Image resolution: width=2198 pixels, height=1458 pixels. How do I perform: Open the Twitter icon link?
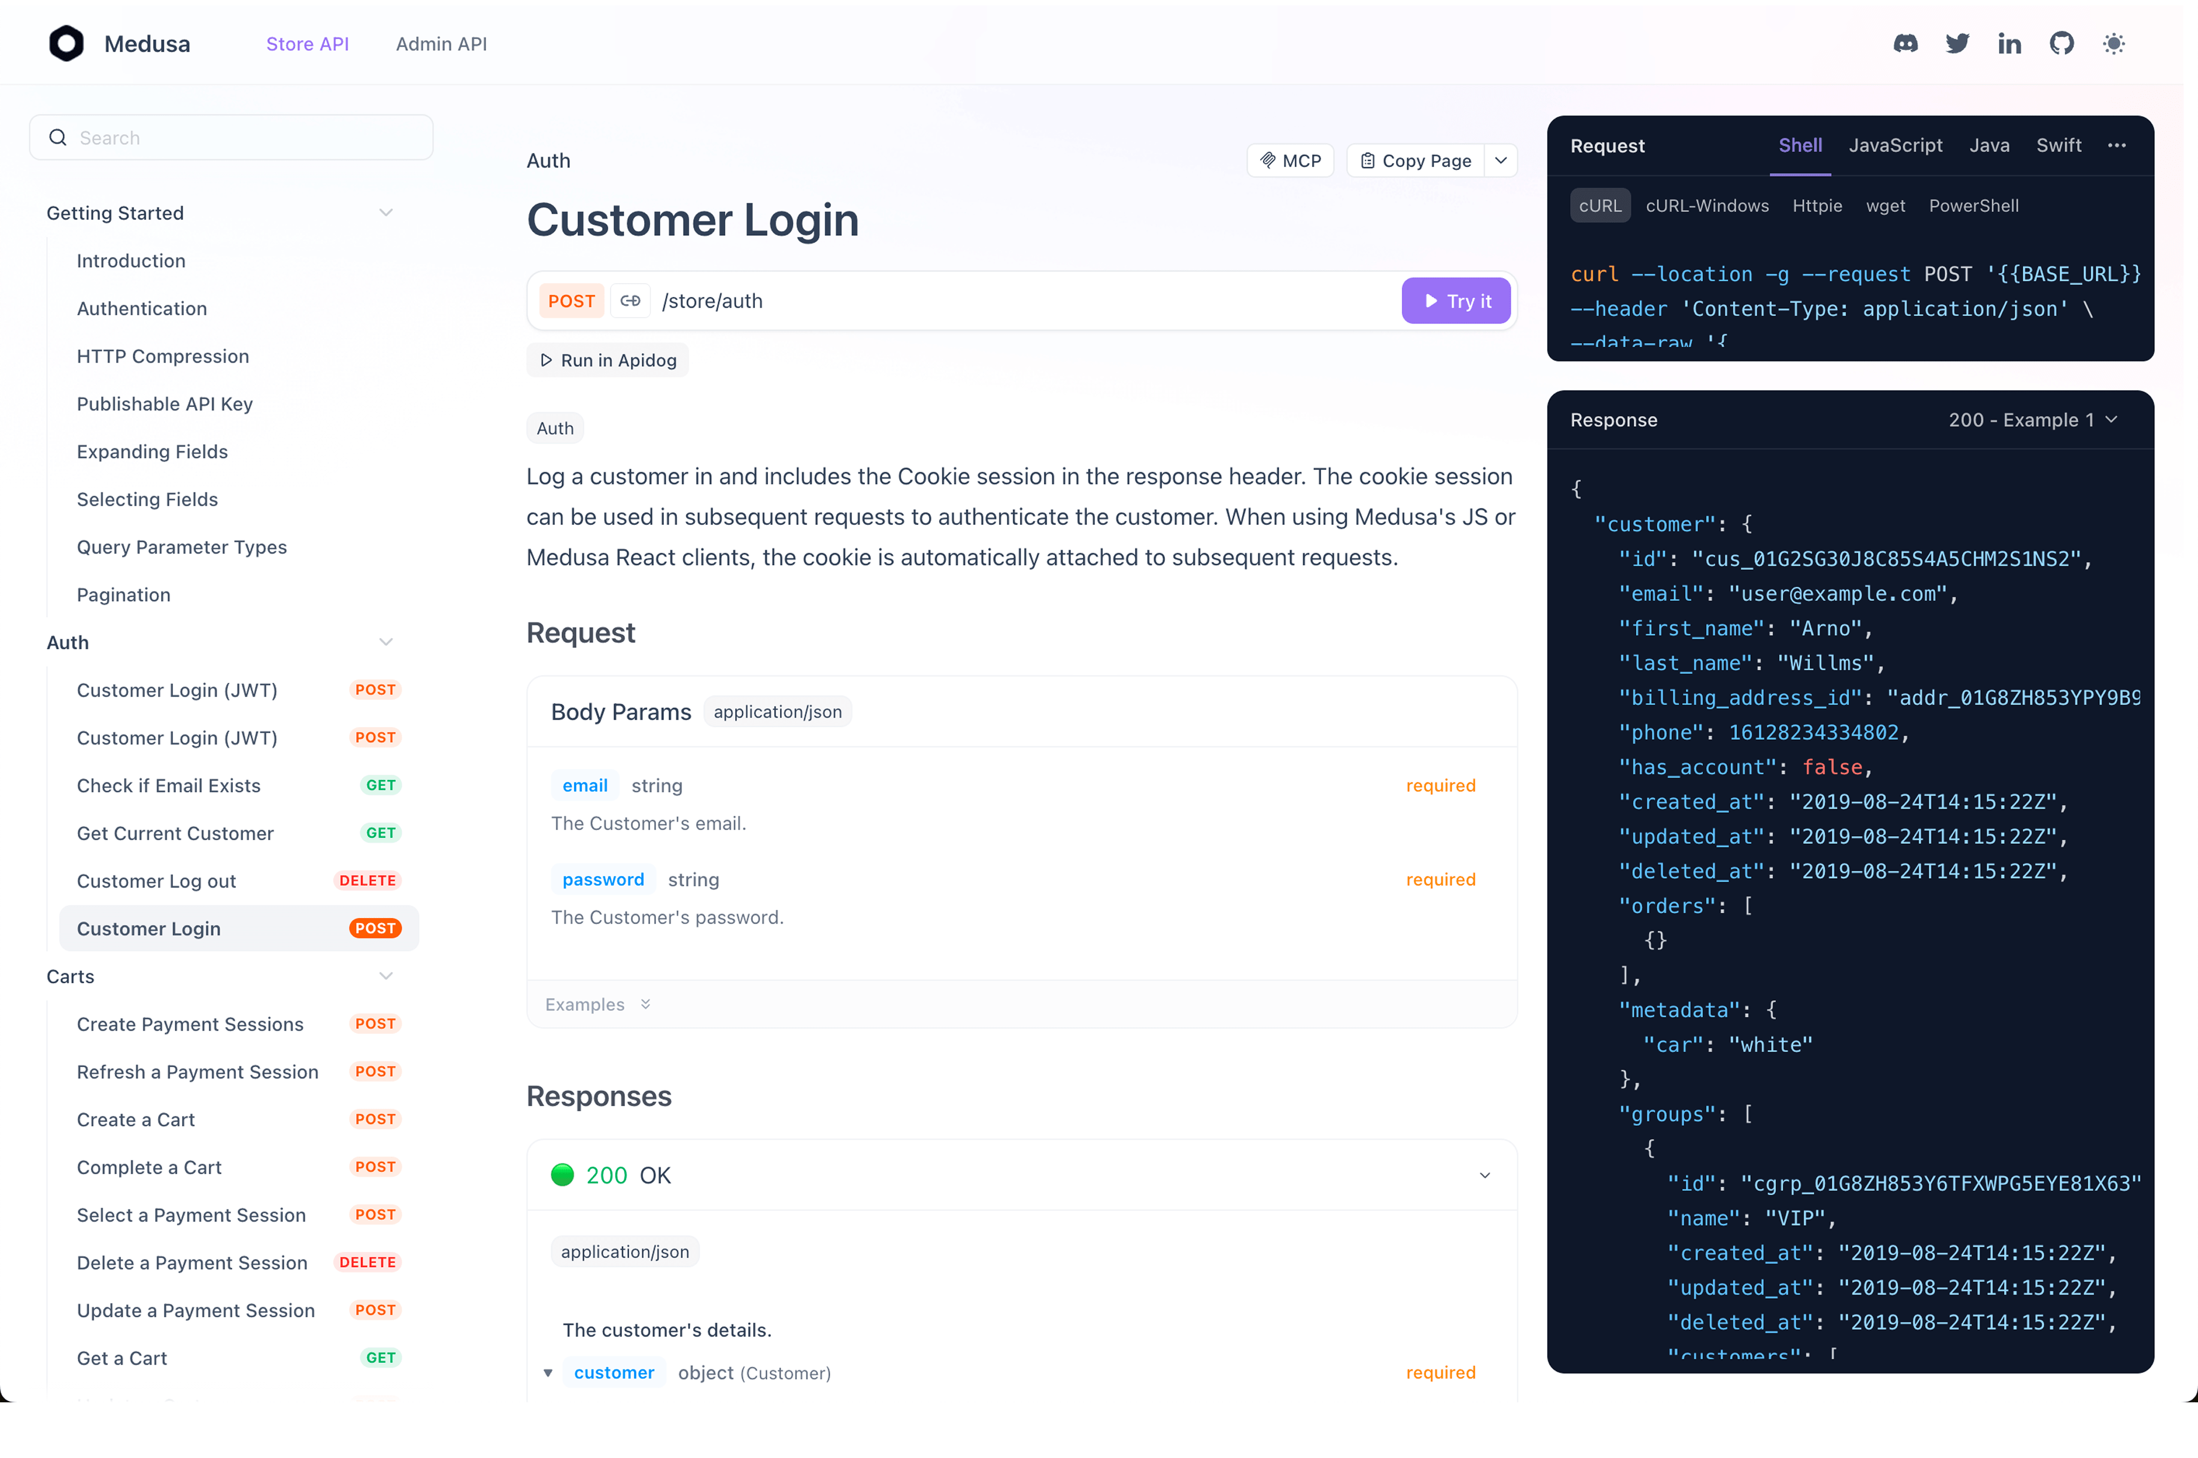pos(1957,44)
